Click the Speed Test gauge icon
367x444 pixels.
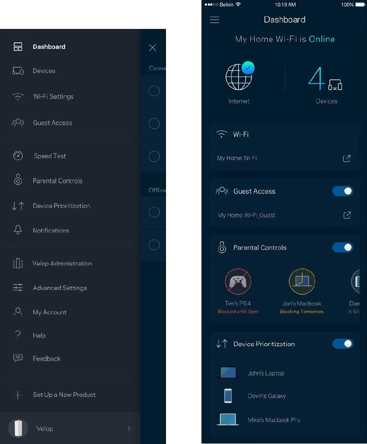18,156
